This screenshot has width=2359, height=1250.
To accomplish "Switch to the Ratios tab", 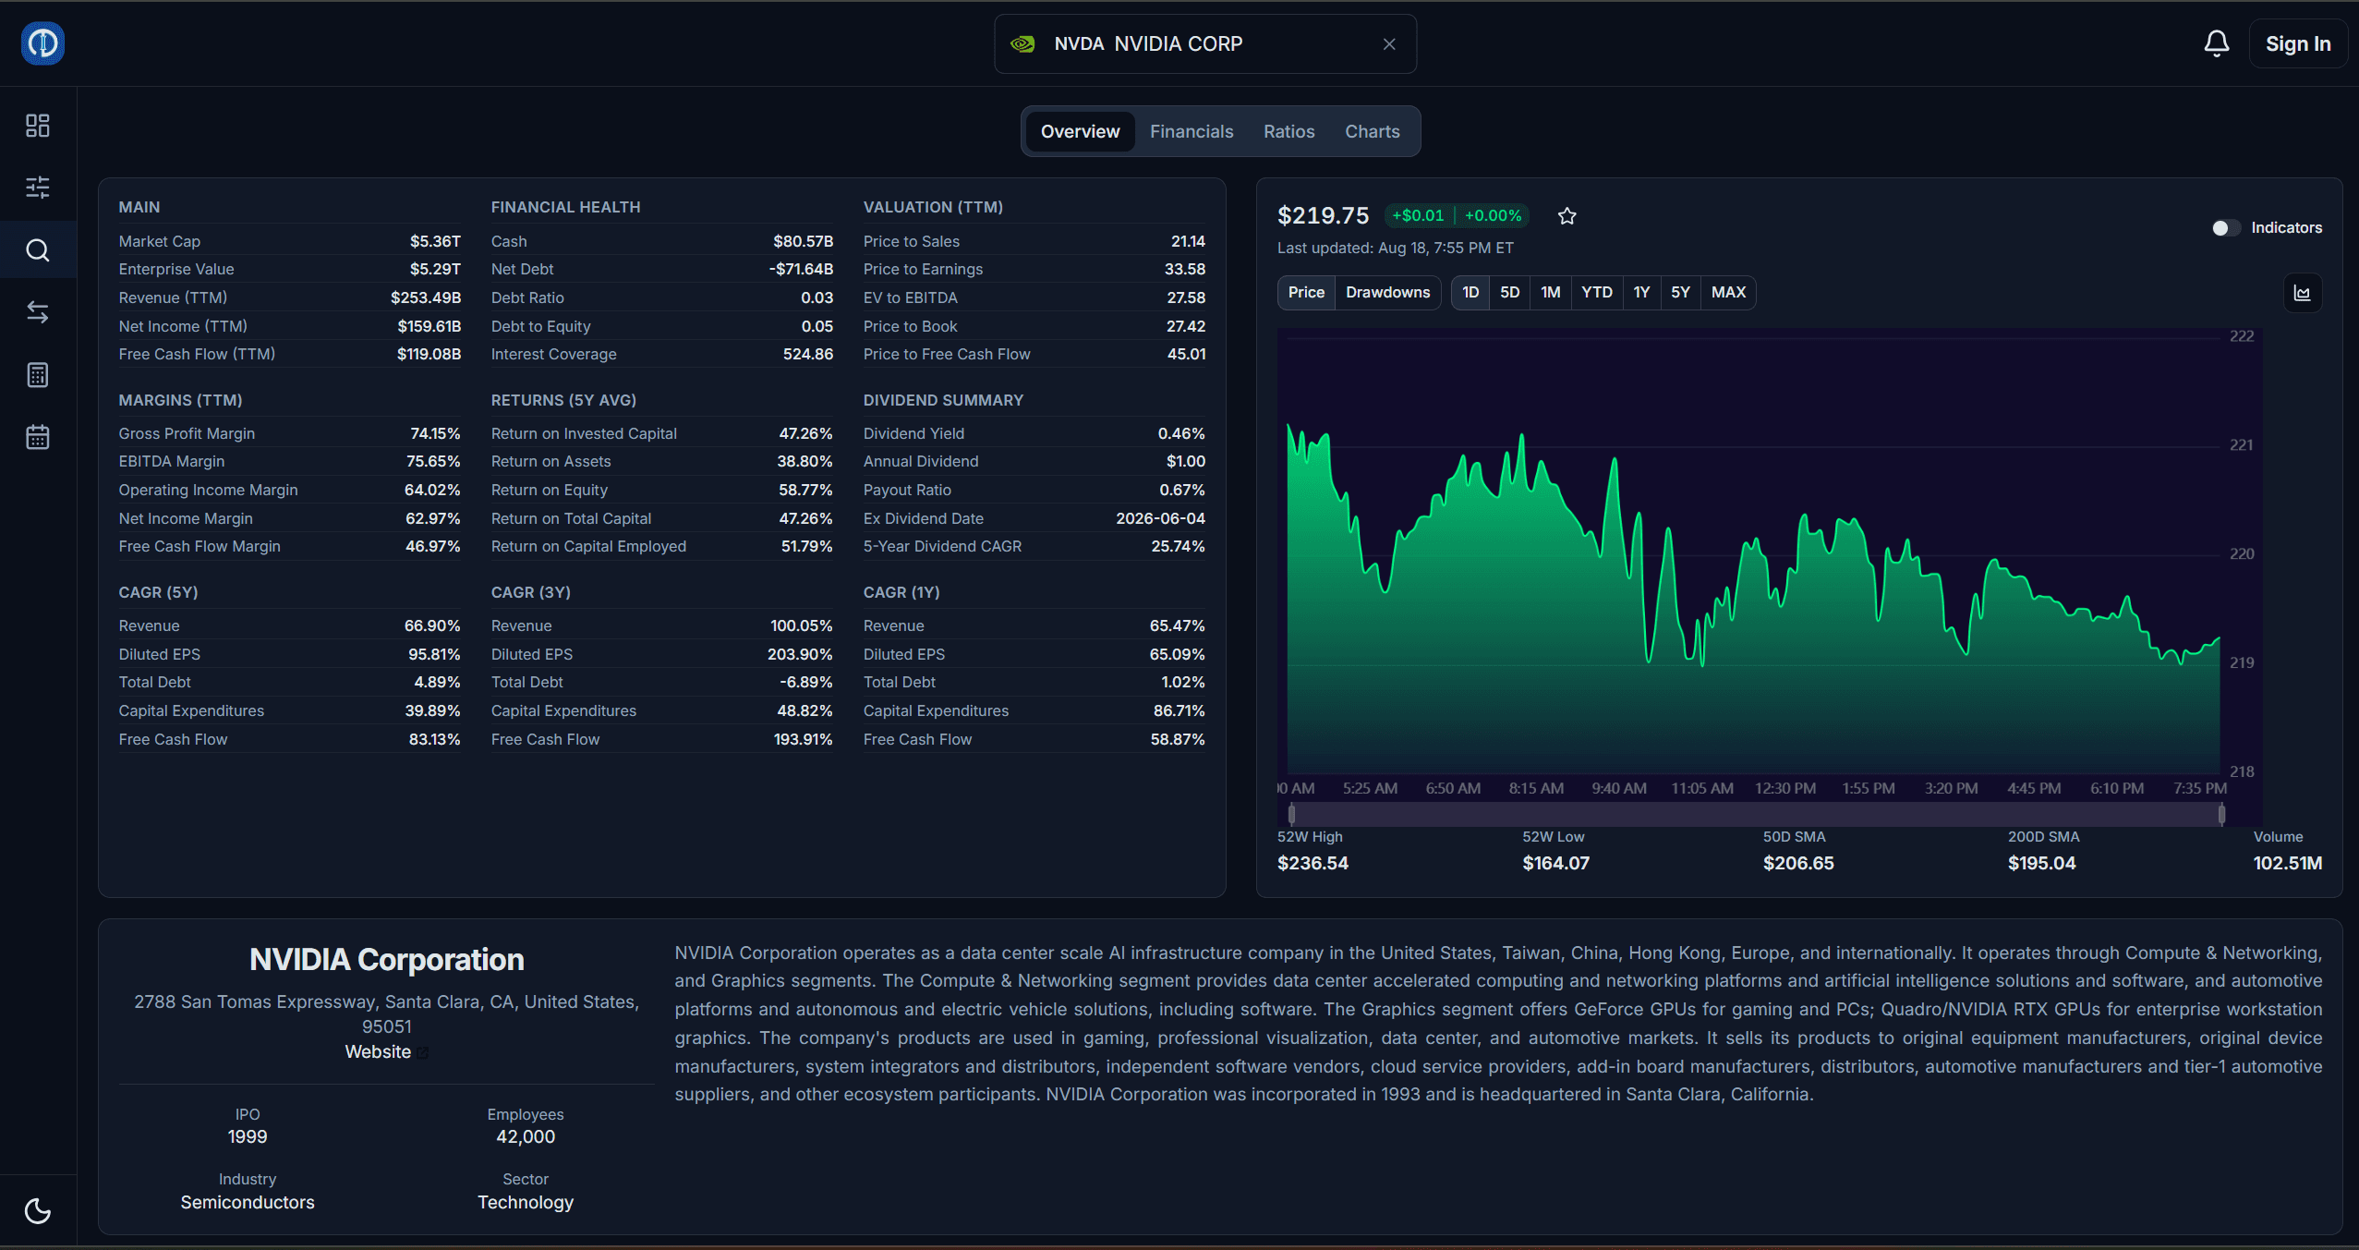I will tap(1288, 131).
